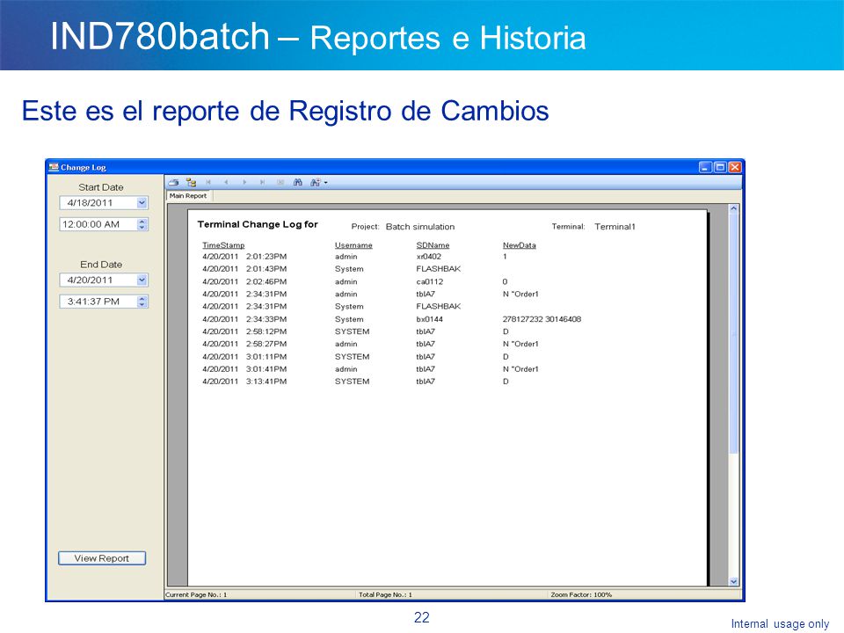Go to first page arrow
This screenshot has width=844, height=633.
[208, 183]
